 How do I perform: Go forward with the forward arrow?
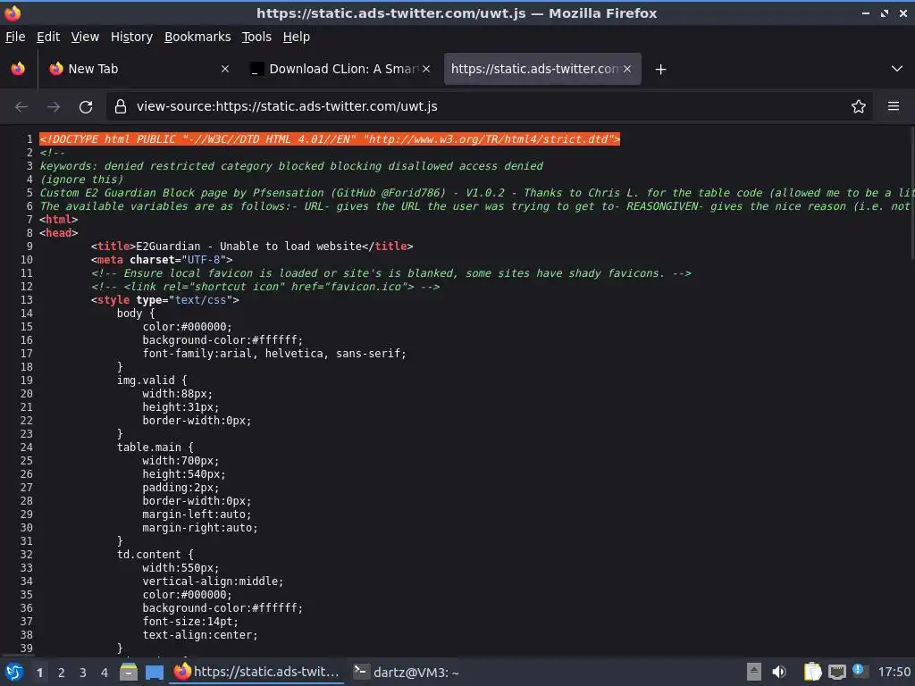[53, 107]
